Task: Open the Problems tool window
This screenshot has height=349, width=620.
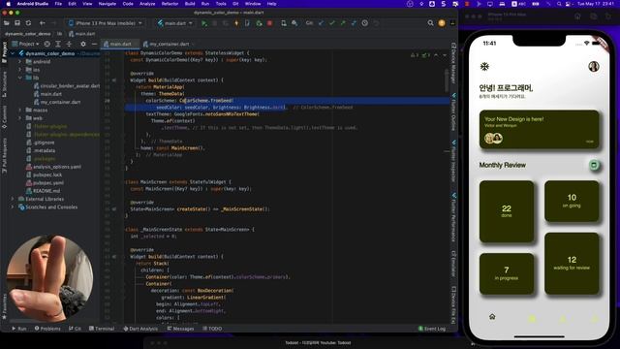Action: click(47, 329)
